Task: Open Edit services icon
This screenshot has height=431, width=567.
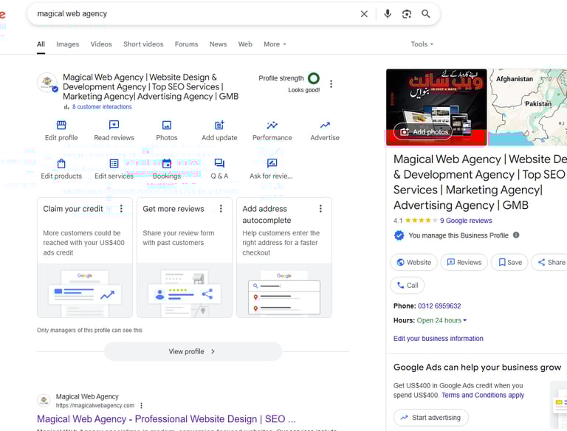Action: click(x=114, y=163)
